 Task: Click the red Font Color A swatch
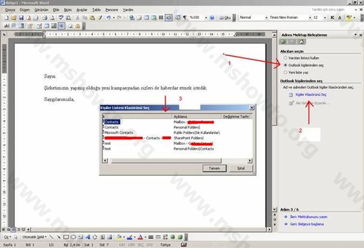140,237
